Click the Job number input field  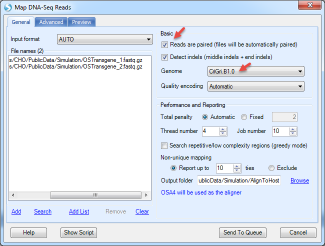(280, 131)
